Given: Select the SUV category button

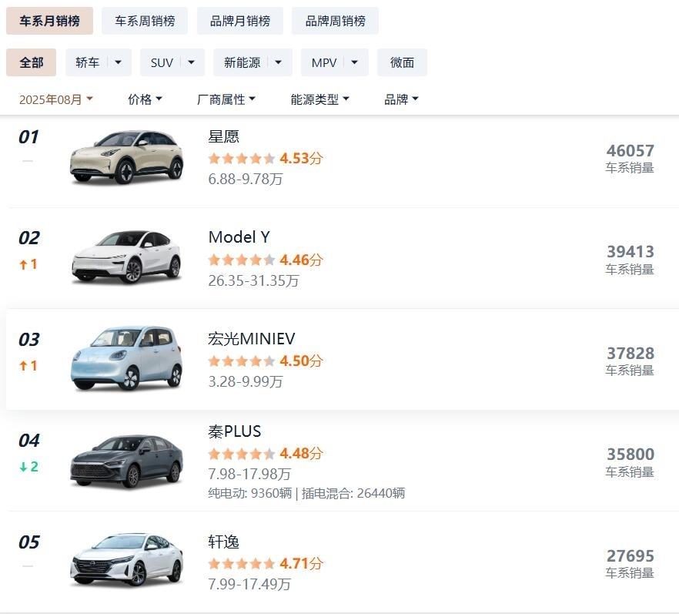Looking at the screenshot, I should pos(162,62).
